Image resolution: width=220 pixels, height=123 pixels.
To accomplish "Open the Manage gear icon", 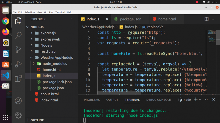I will [18, 115].
